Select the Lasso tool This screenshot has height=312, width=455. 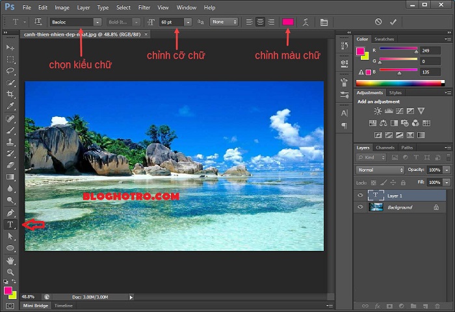coord(10,71)
